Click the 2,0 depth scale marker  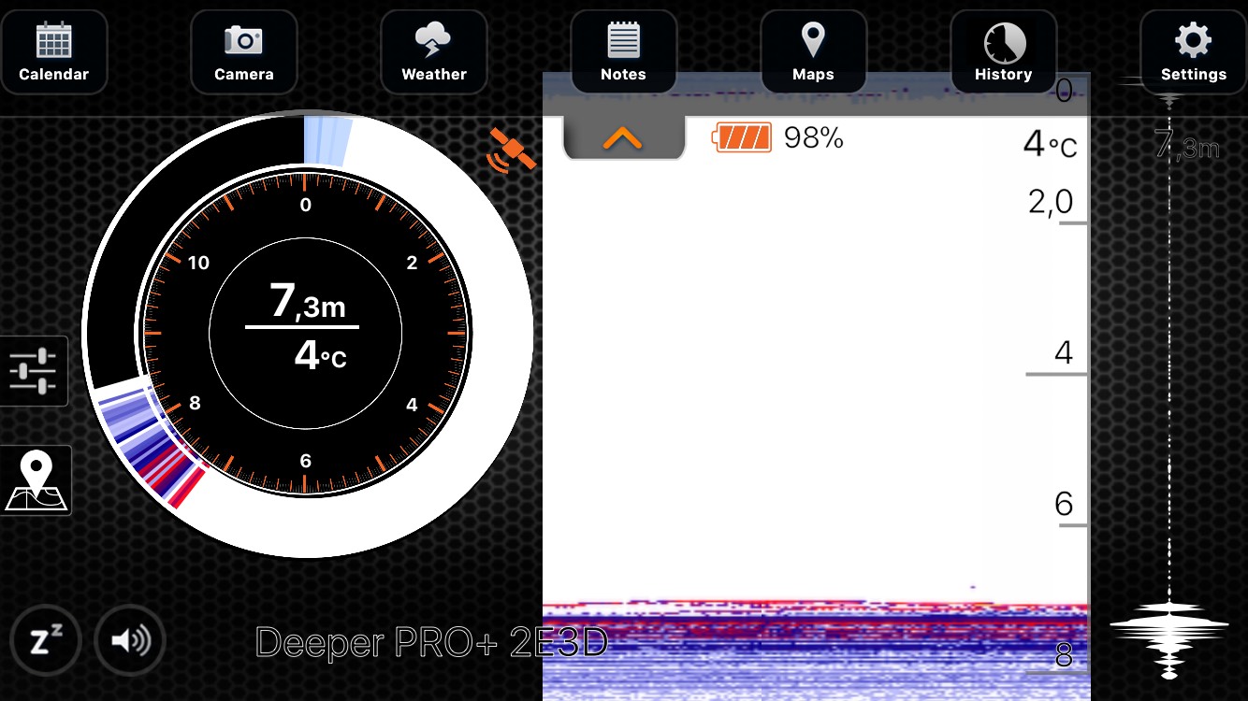[x=1052, y=202]
